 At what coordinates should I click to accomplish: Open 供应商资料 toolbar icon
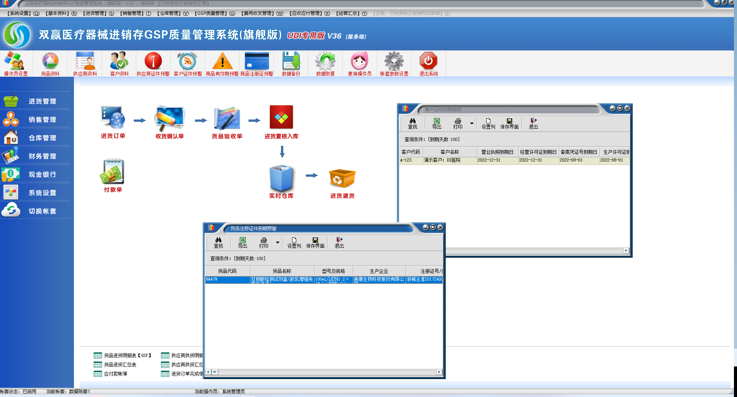[85, 64]
